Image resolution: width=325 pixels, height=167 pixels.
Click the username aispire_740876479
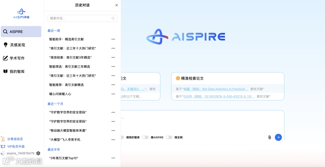coord(20,153)
